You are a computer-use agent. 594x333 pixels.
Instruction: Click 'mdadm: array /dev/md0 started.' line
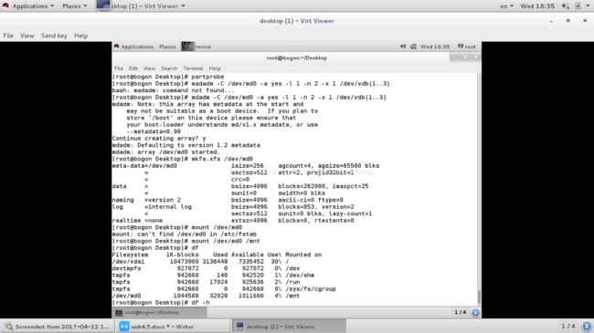(x=166, y=152)
